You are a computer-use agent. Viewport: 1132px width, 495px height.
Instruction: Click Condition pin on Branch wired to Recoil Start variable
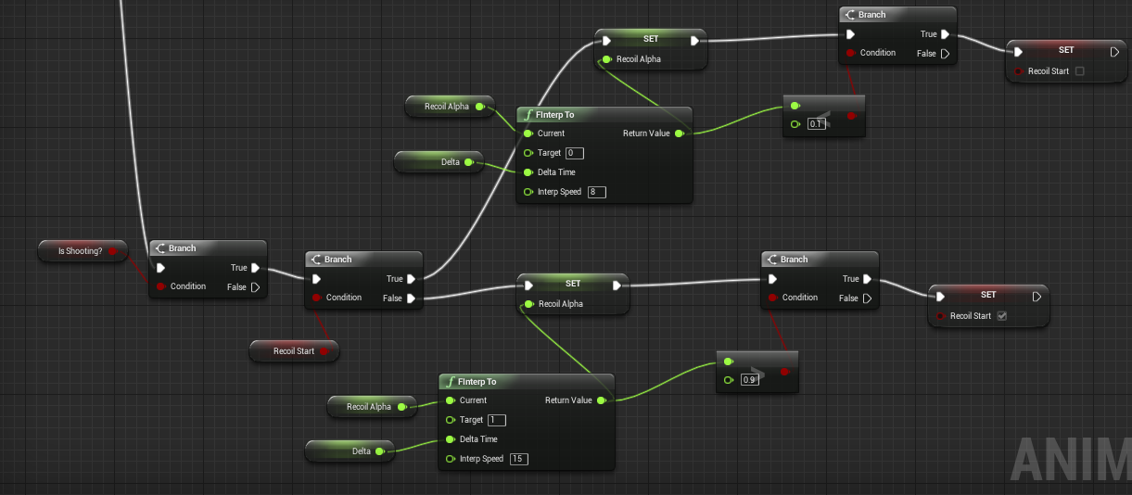(317, 298)
